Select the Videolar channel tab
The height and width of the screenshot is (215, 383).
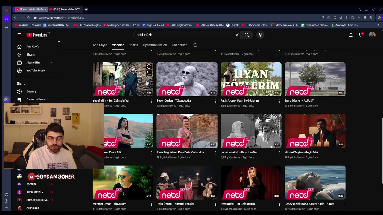coord(118,45)
